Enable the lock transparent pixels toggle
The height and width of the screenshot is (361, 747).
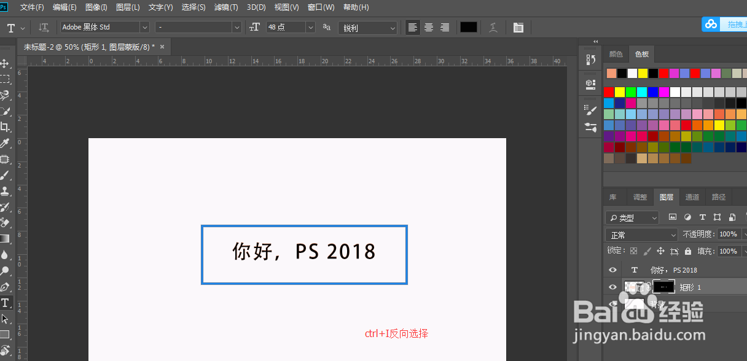point(633,250)
